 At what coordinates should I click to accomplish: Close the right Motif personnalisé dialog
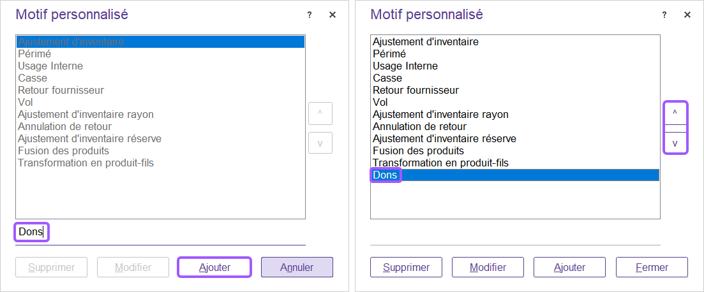[x=687, y=15]
